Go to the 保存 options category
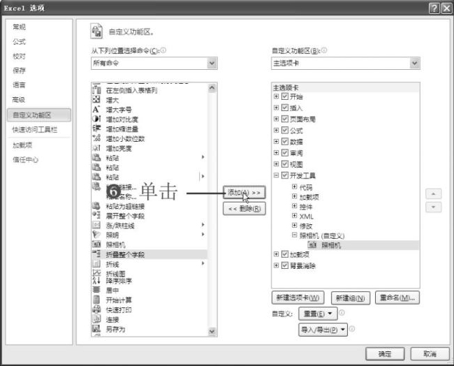 click(19, 71)
